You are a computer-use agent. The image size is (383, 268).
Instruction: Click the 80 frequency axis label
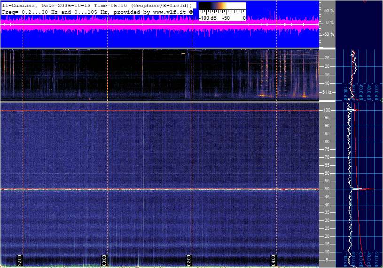tap(327, 142)
